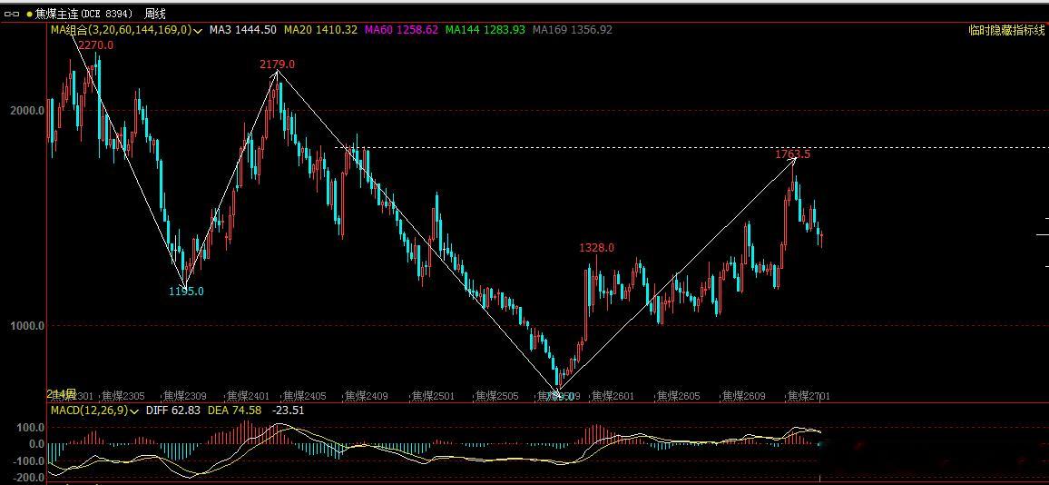Click the 100.0 MACD axis label
The height and width of the screenshot is (485, 1049).
[32, 428]
